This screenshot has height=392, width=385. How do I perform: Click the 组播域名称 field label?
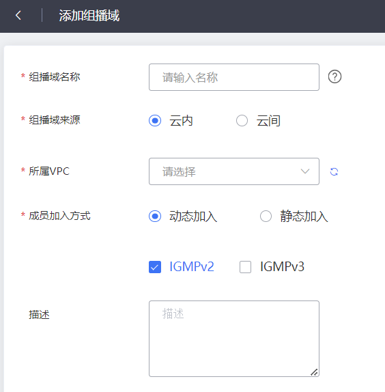pyautogui.click(x=55, y=76)
